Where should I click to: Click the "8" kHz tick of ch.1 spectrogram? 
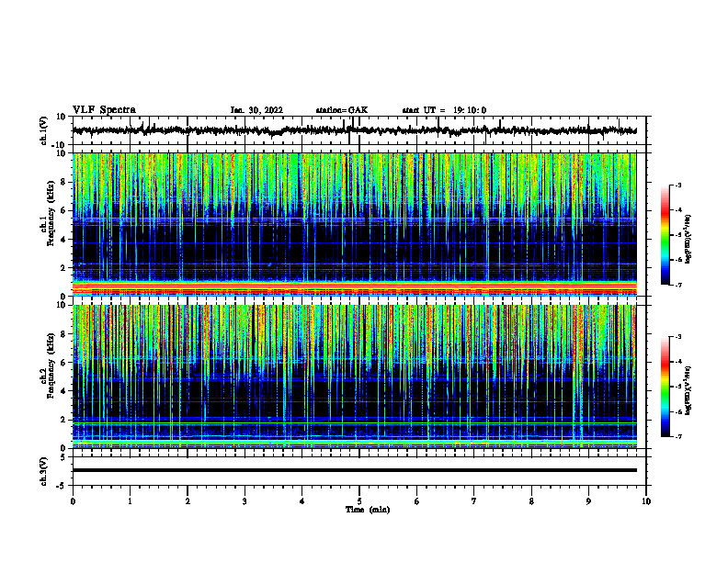pyautogui.click(x=64, y=182)
